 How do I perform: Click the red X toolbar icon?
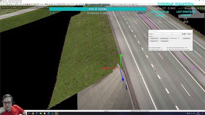tap(26, 4)
